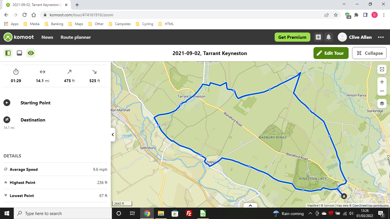The height and width of the screenshot is (219, 390).
Task: Open the notifications bell
Action: [x=329, y=37]
